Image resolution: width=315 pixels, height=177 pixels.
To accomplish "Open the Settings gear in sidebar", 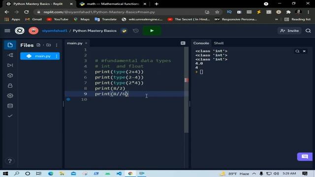I will [x=10, y=95].
